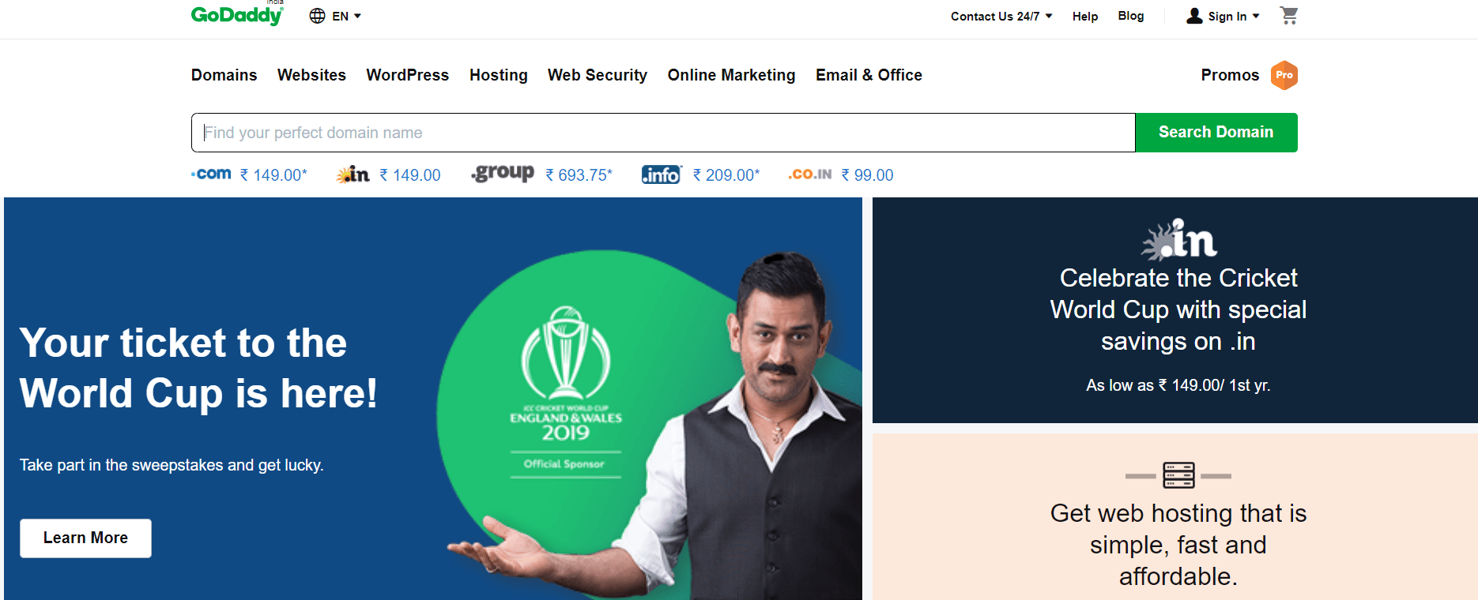Focus the domain name search field
The width and height of the screenshot is (1478, 600).
click(x=662, y=133)
